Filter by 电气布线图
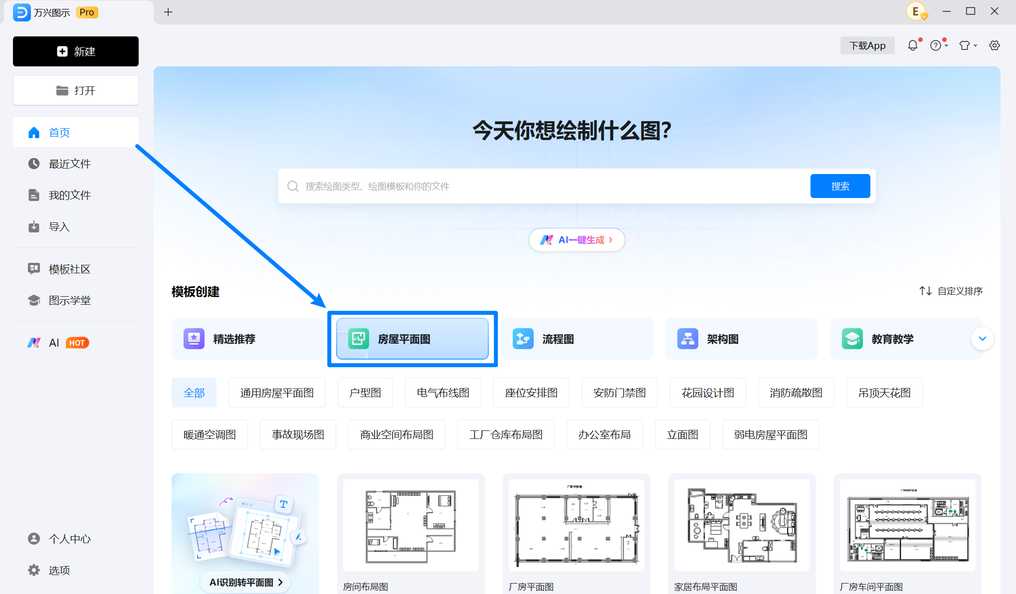The width and height of the screenshot is (1016, 594). pos(443,393)
